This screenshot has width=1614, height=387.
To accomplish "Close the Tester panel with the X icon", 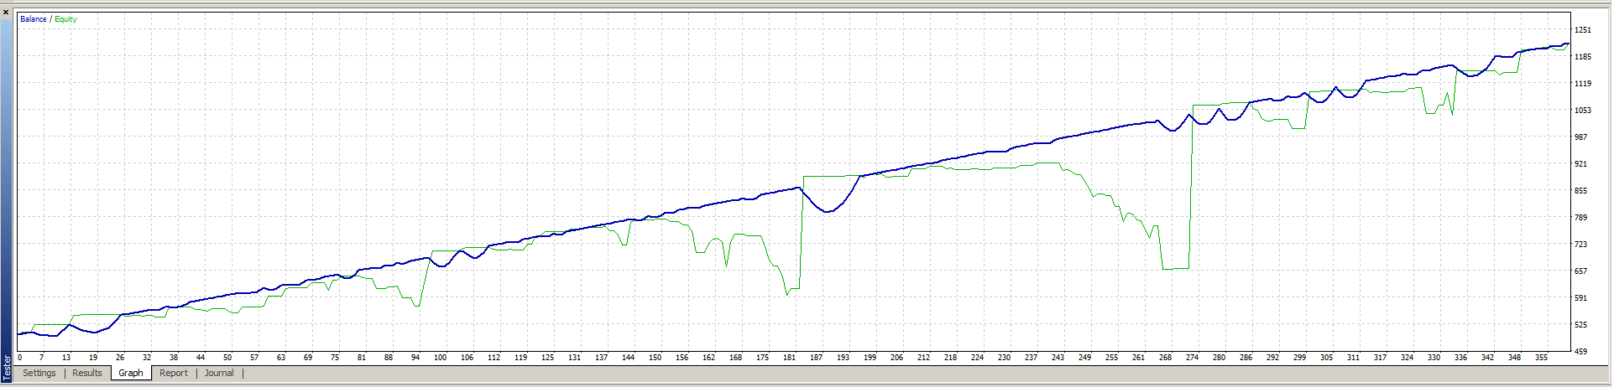I will click(x=6, y=13).
